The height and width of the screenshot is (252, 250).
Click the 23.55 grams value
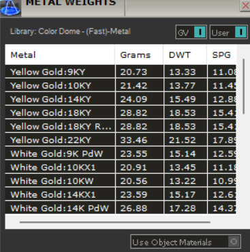coord(134,154)
